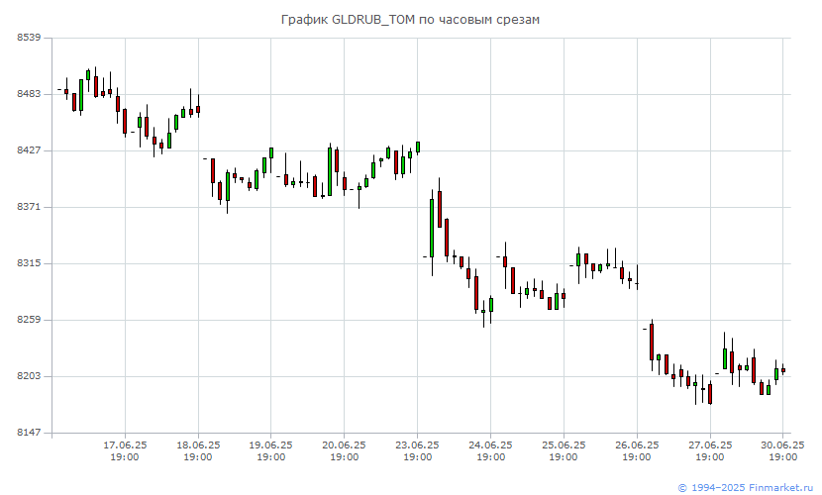Click the 18.06.25 19:00 date label
Viewport: 822px width, 495px height.
point(198,451)
